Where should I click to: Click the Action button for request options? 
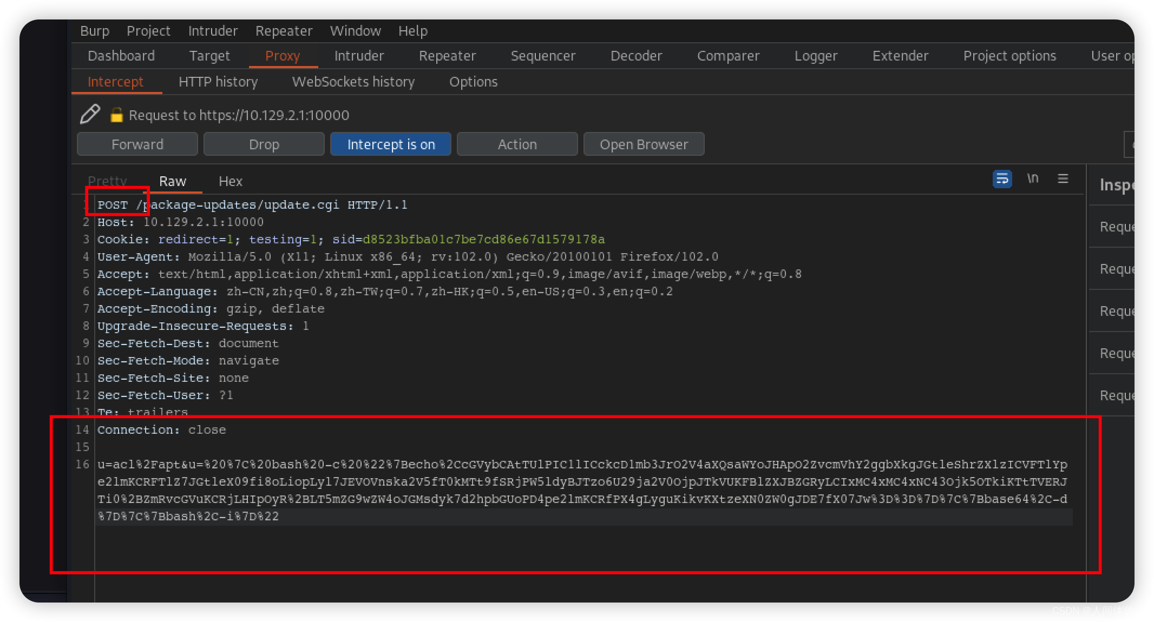click(517, 144)
